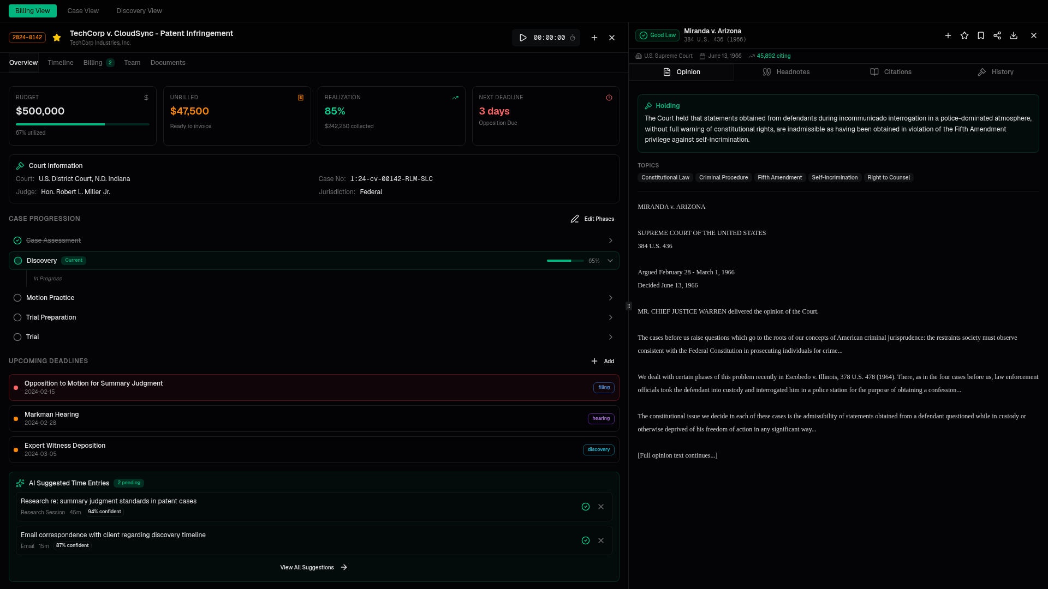Click the Discovery 65% progress bar
The image size is (1048, 589).
coord(565,261)
